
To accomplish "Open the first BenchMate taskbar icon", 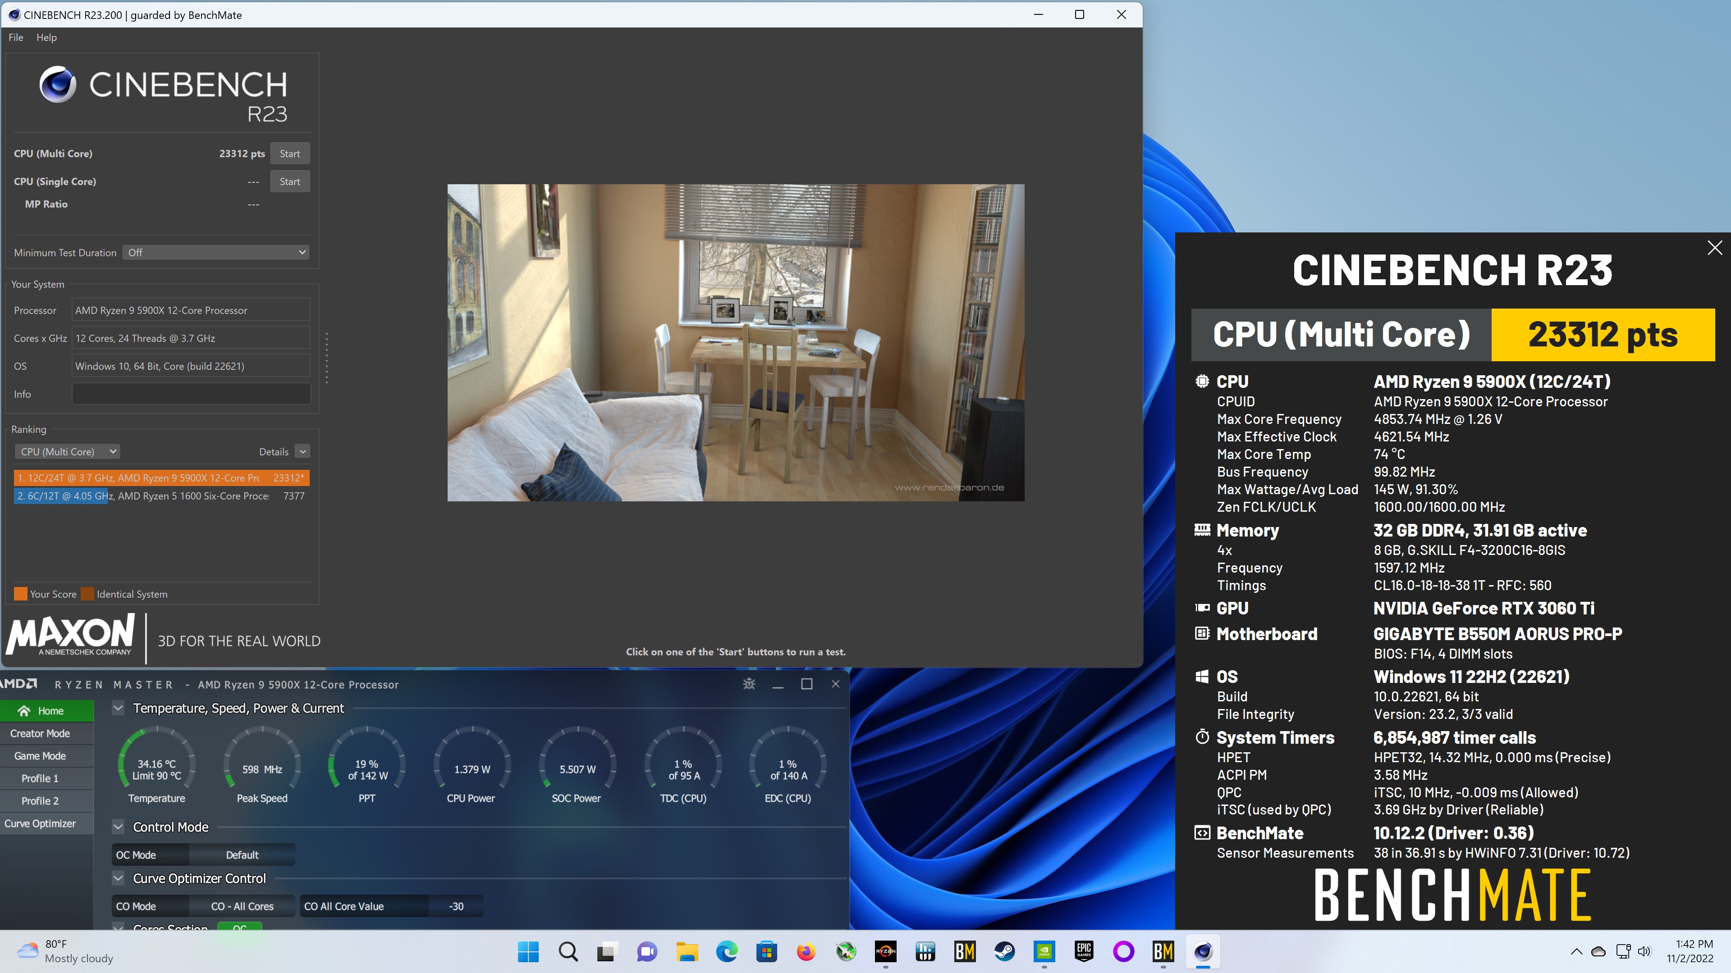I will pyautogui.click(x=964, y=951).
